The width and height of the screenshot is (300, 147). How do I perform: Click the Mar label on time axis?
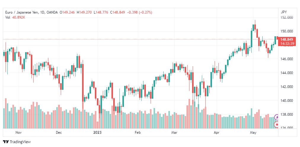[x=174, y=132]
